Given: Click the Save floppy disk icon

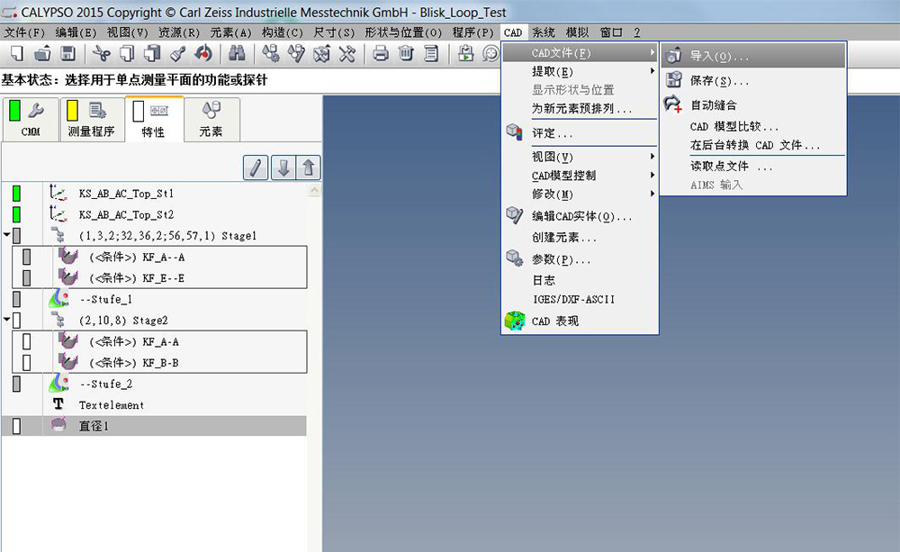Looking at the screenshot, I should 67,54.
